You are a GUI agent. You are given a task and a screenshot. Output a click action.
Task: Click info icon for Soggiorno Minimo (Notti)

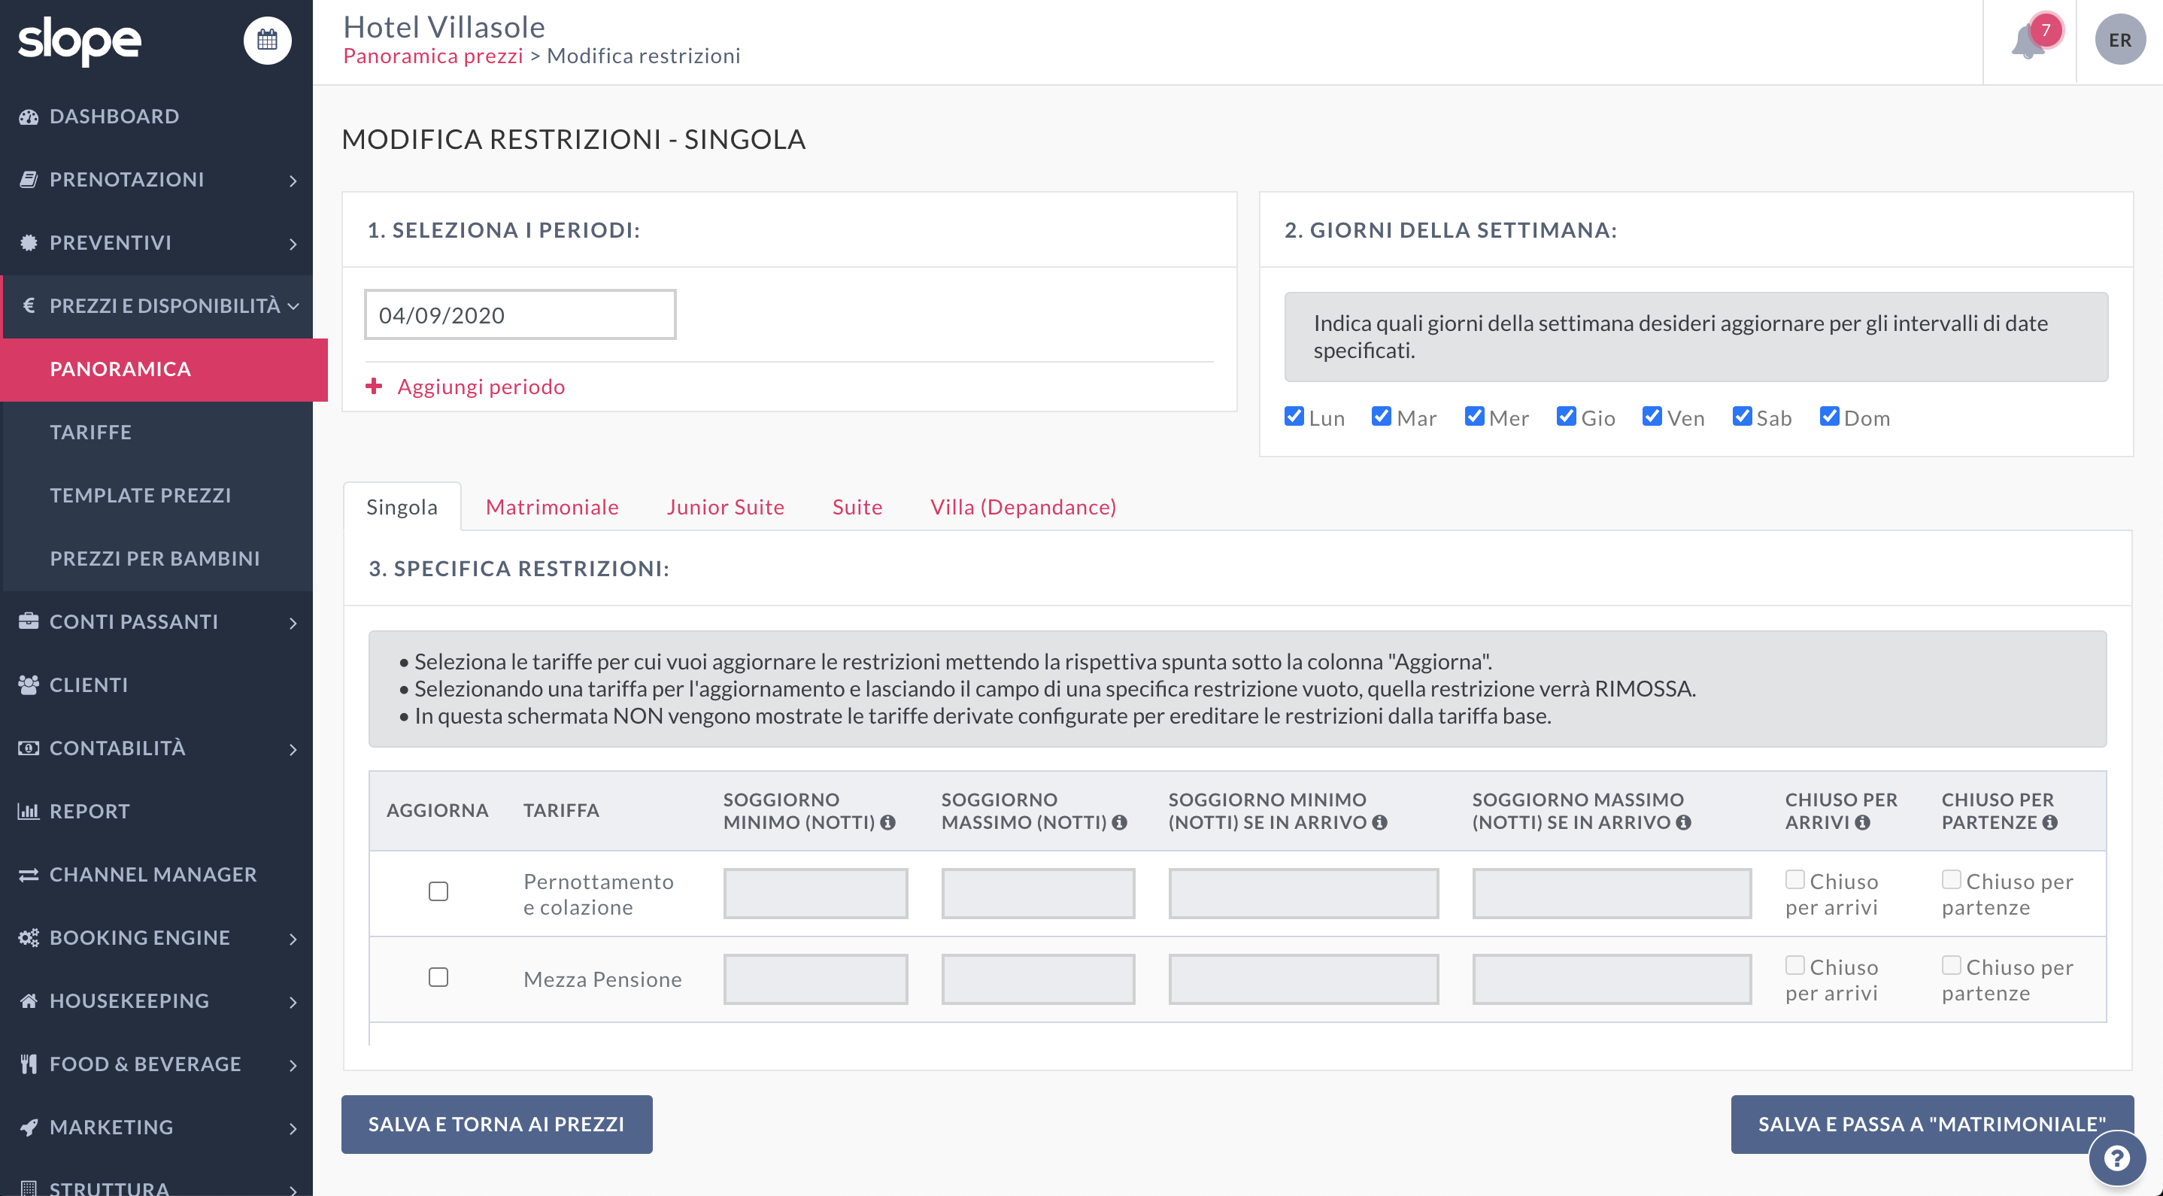point(887,822)
